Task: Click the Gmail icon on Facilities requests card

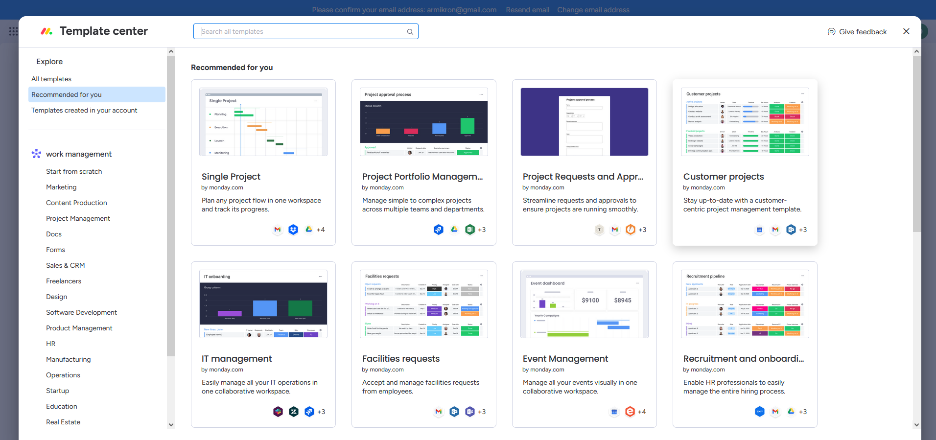Action: point(439,412)
